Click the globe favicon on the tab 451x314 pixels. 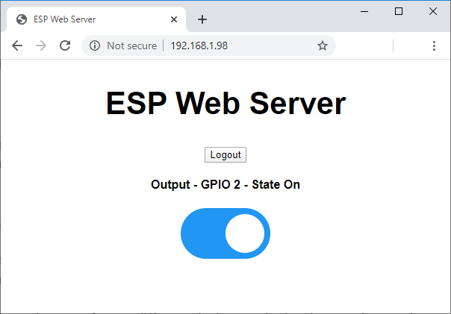coord(22,19)
